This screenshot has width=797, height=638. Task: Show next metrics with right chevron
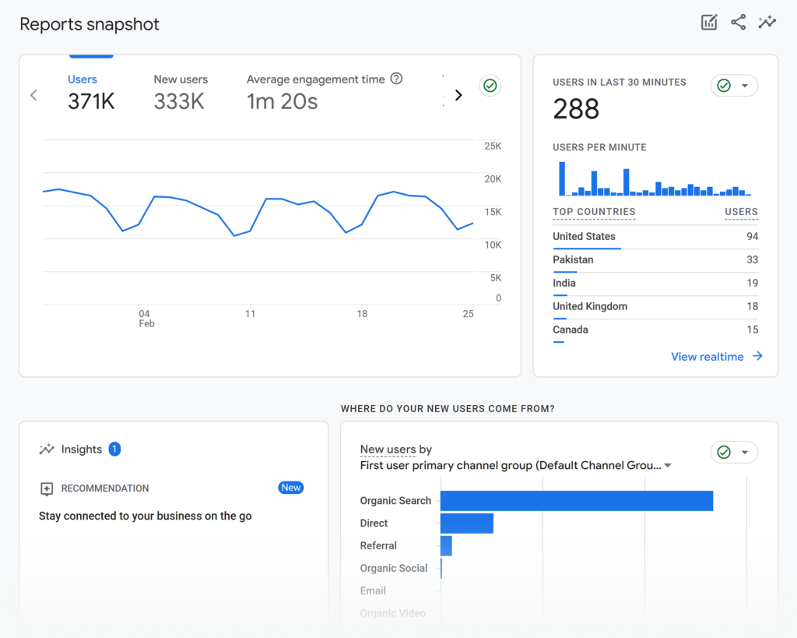click(458, 95)
